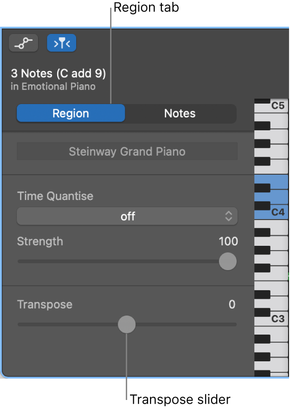Screen dimensions: 290x410
Task: Click the Strength slider handle
Action: (x=227, y=262)
